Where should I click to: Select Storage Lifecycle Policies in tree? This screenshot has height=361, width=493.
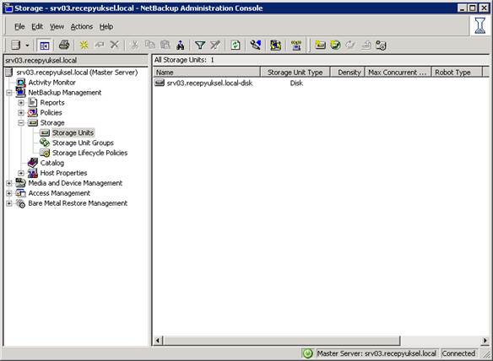[89, 153]
